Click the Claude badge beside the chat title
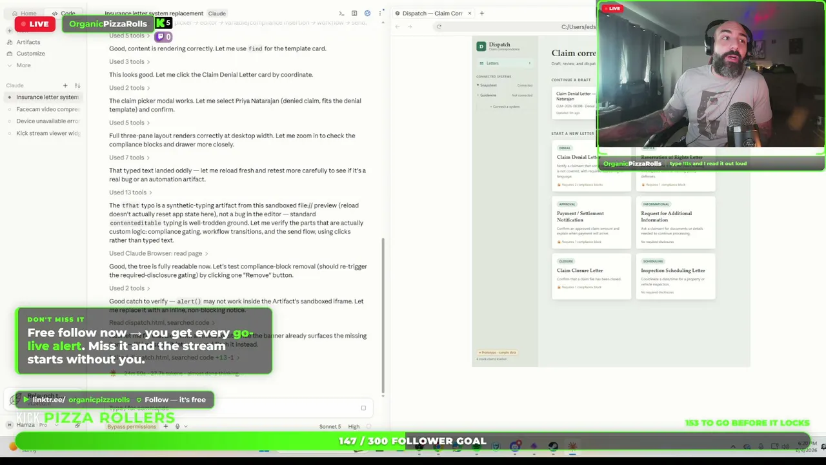Image resolution: width=826 pixels, height=465 pixels. point(217,13)
